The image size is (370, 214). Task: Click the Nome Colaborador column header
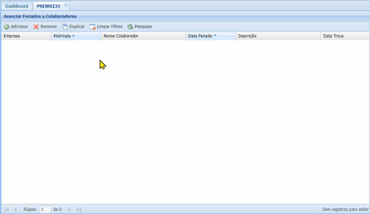point(121,36)
